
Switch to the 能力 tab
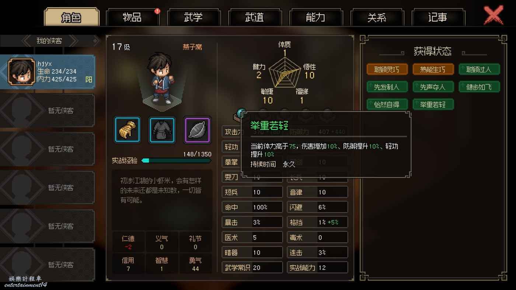(x=316, y=17)
